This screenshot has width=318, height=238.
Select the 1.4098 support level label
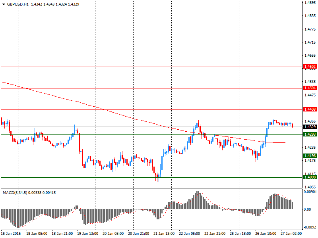310,177
